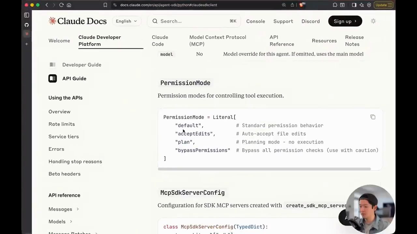Switch to the Welcome tab
The height and width of the screenshot is (234, 417).
(x=59, y=41)
